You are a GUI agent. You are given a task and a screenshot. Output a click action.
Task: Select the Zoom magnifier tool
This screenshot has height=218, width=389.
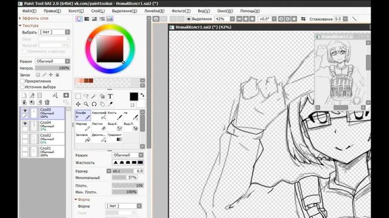(x=86, y=104)
